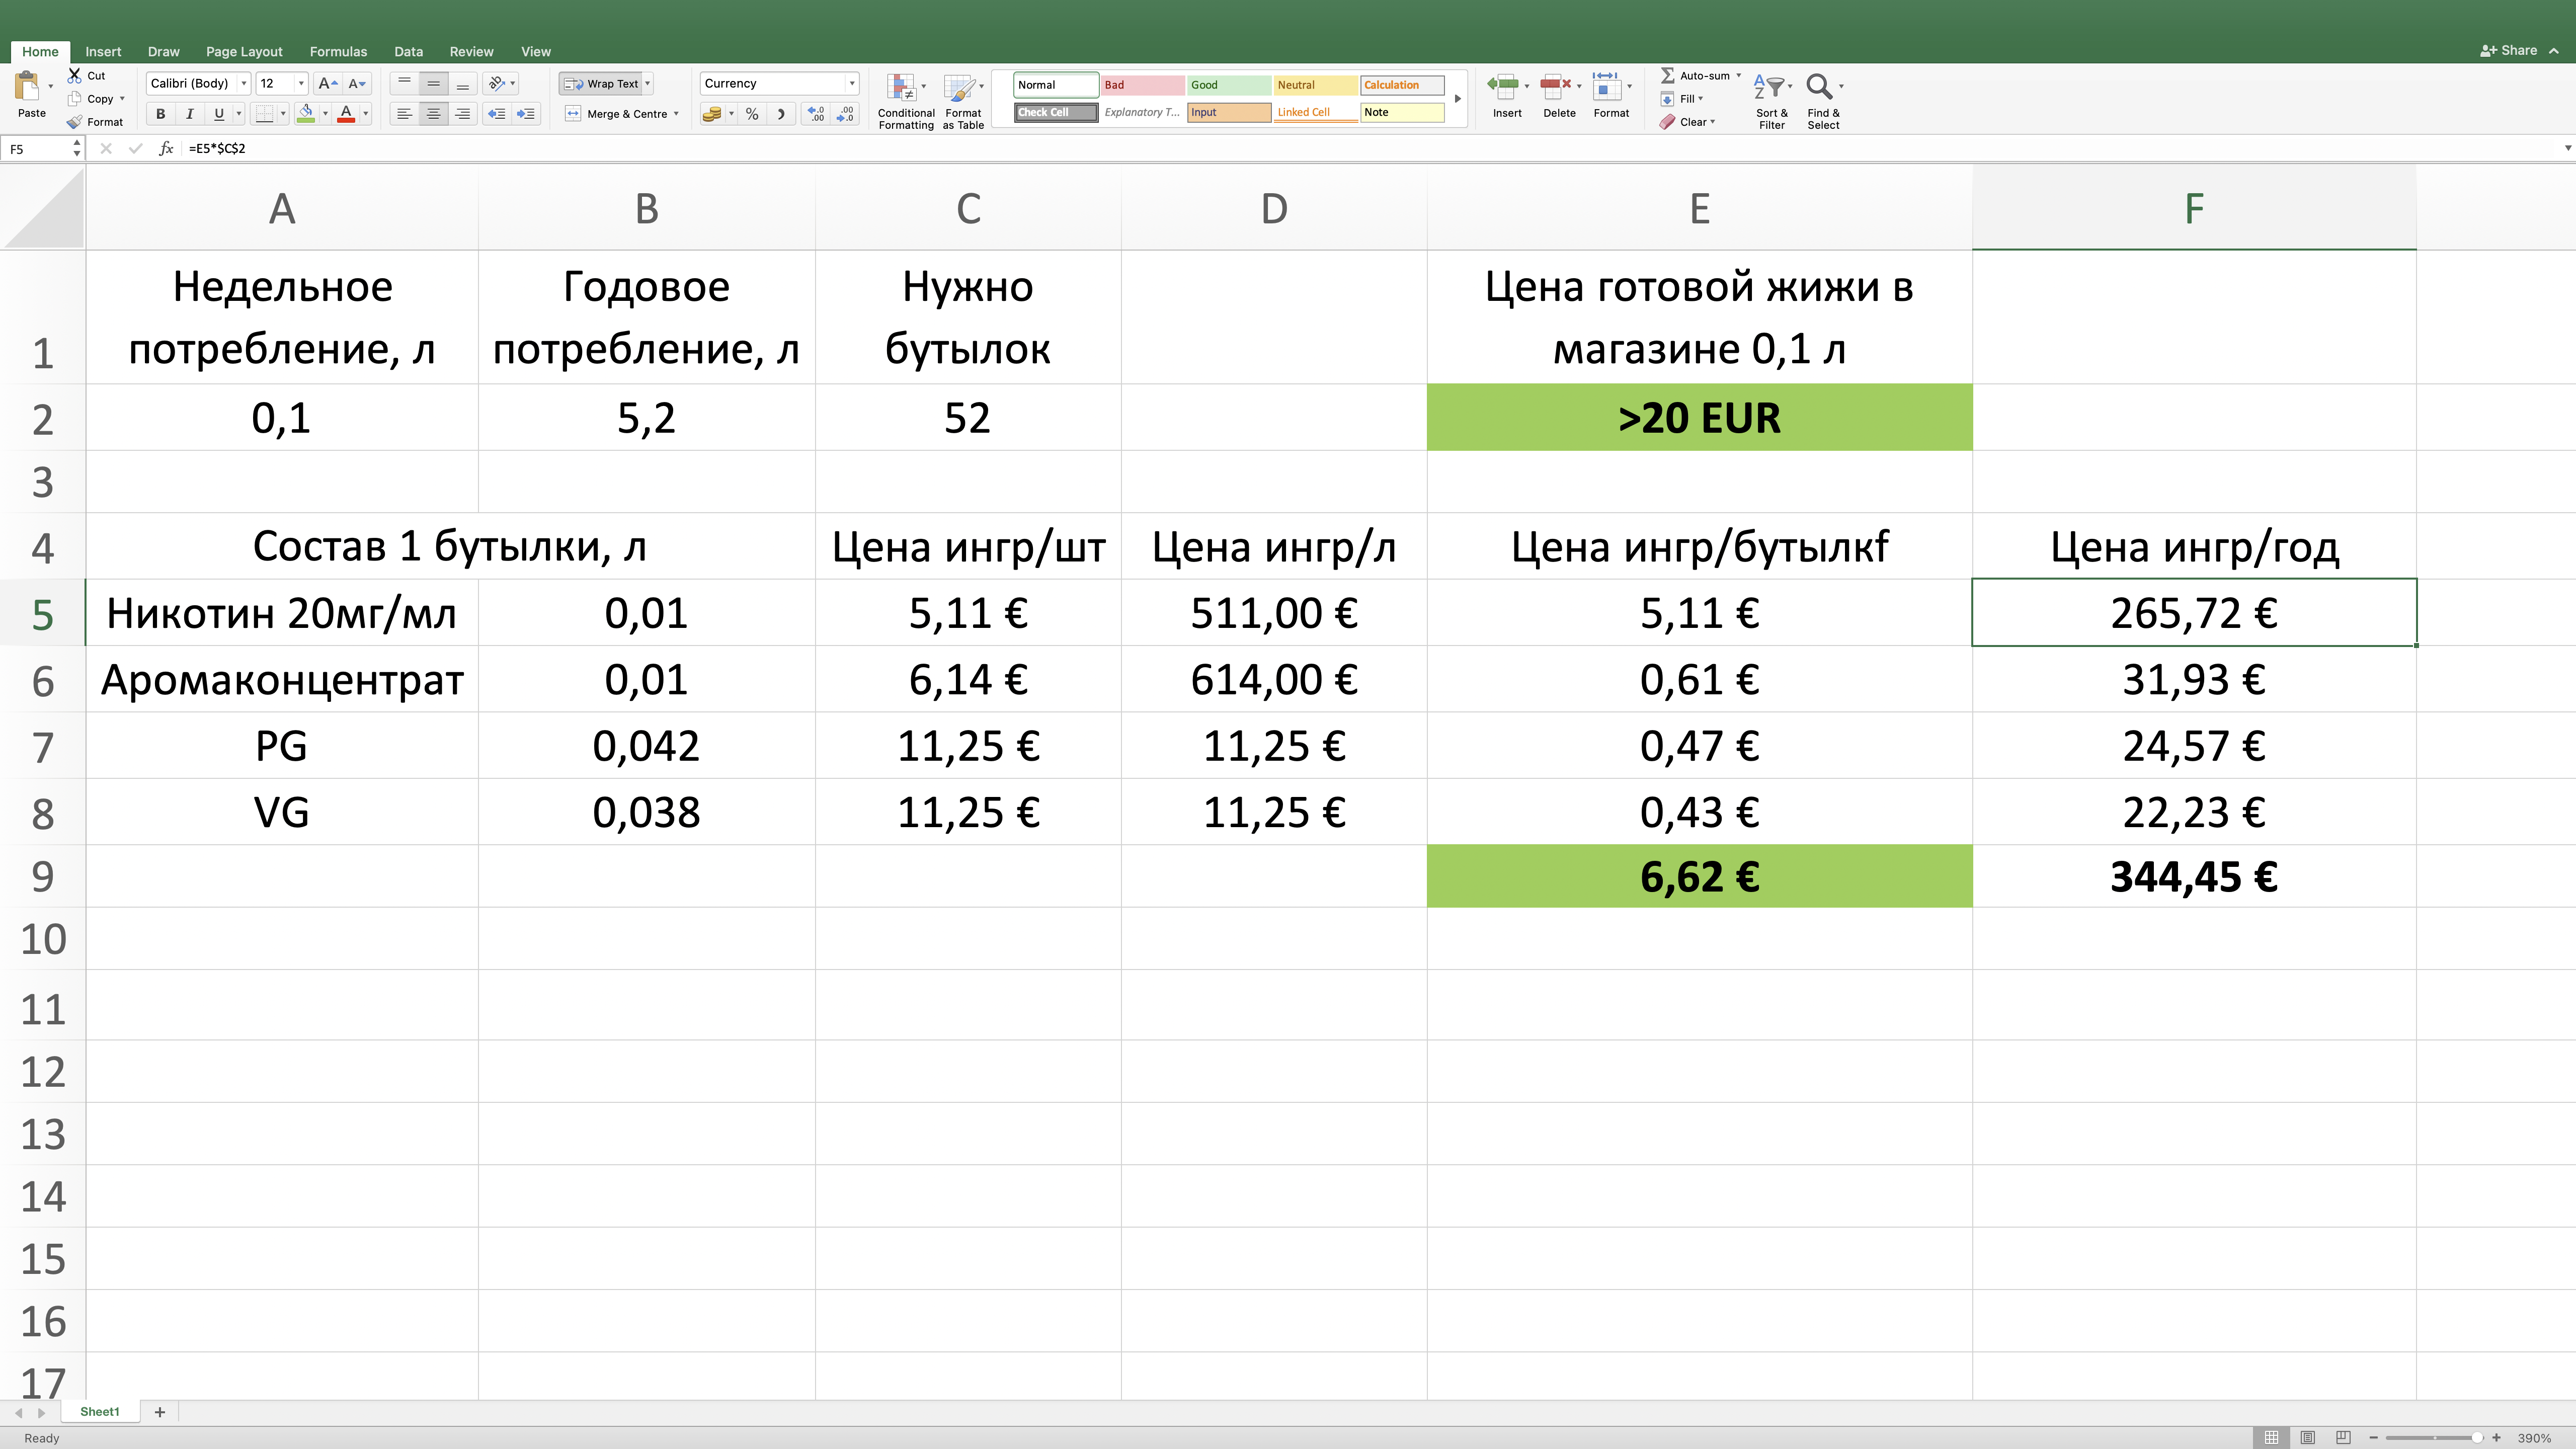
Task: Toggle bold formatting
Action: coord(160,114)
